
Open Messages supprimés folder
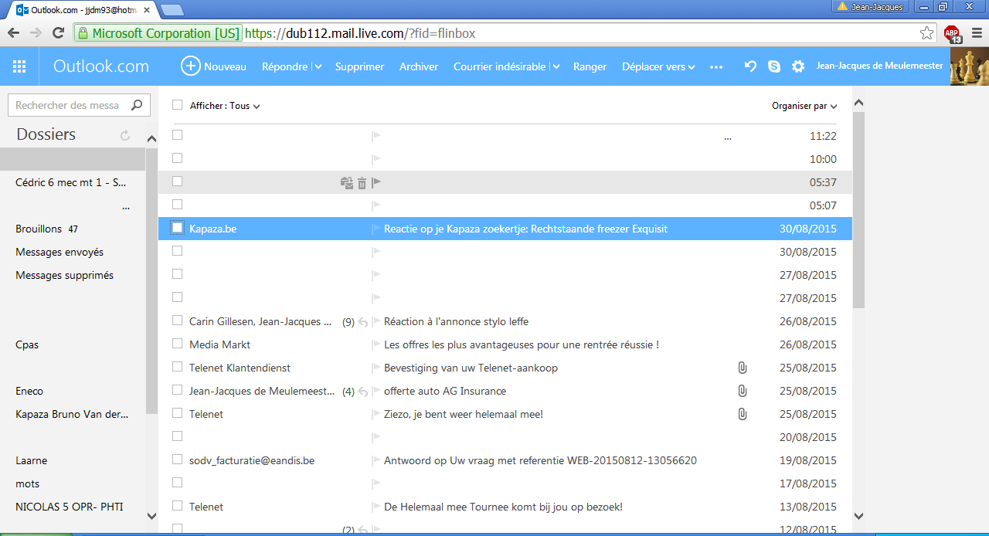(x=64, y=275)
